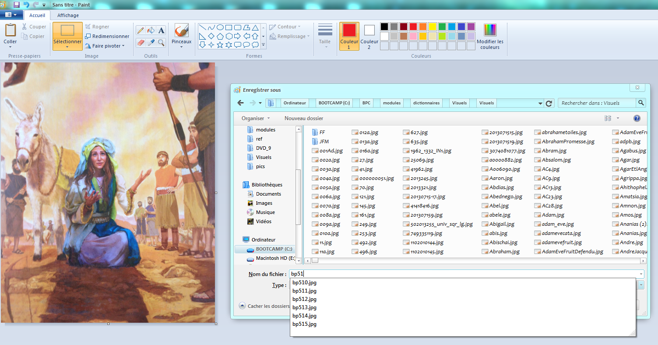The image size is (658, 345).
Task: Select the Eraser tool
Action: tap(141, 42)
